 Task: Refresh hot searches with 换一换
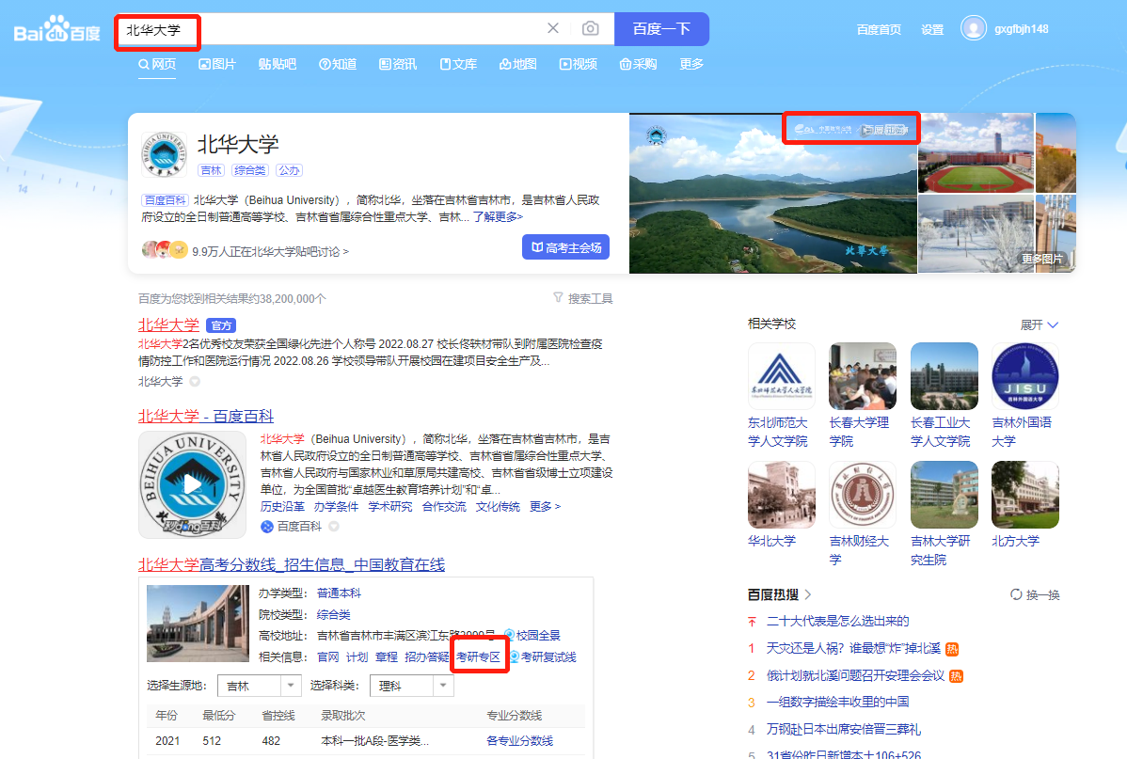1035,594
